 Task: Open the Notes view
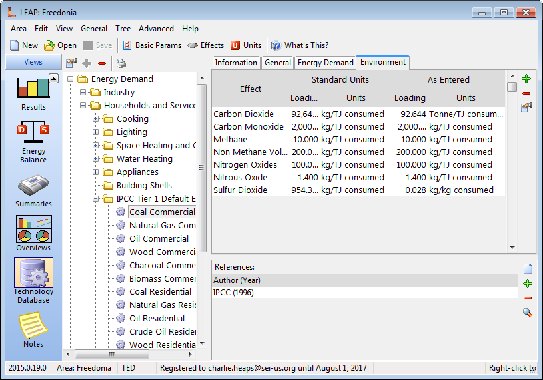click(33, 330)
